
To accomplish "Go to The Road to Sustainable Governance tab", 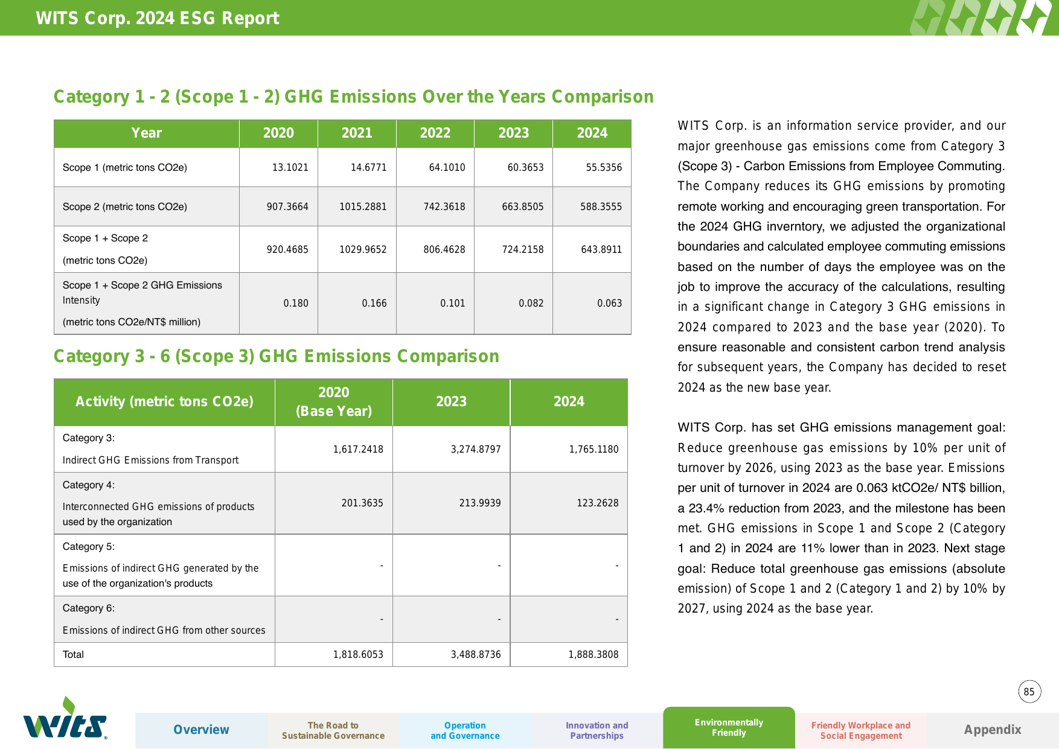I will tap(333, 730).
